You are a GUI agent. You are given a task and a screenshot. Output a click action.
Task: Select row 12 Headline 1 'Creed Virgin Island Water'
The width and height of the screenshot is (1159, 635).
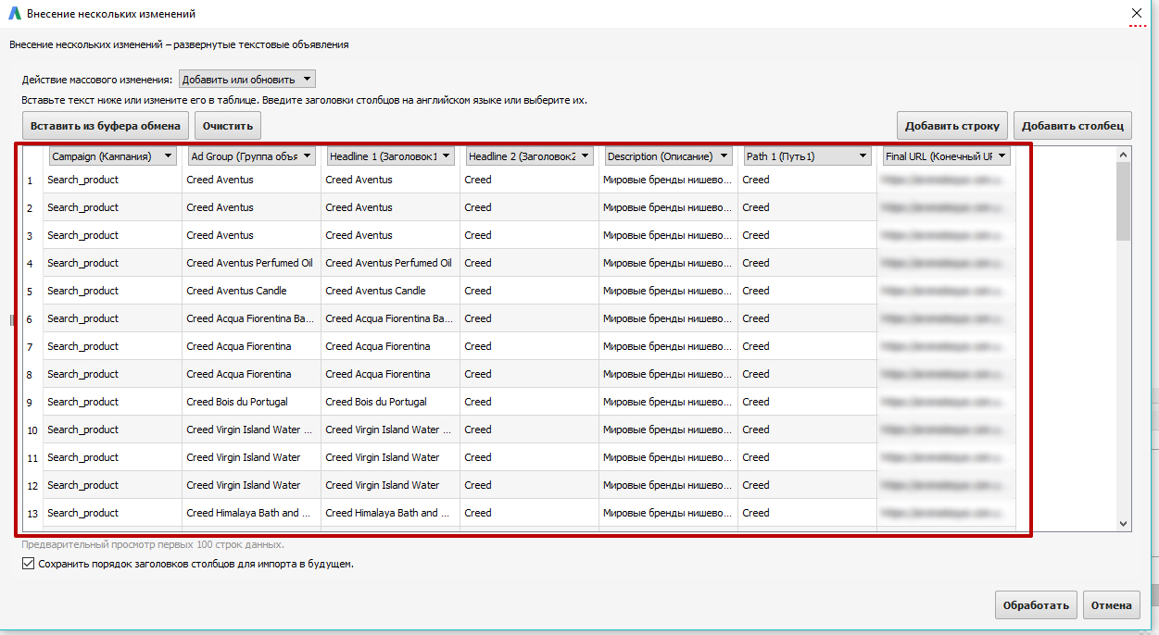390,485
